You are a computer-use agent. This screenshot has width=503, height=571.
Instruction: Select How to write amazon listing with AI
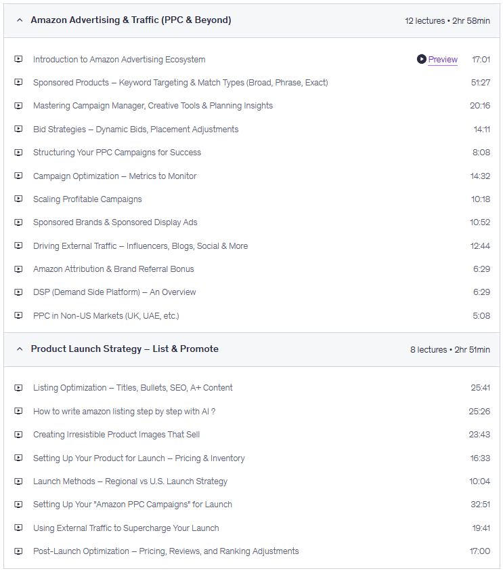124,411
